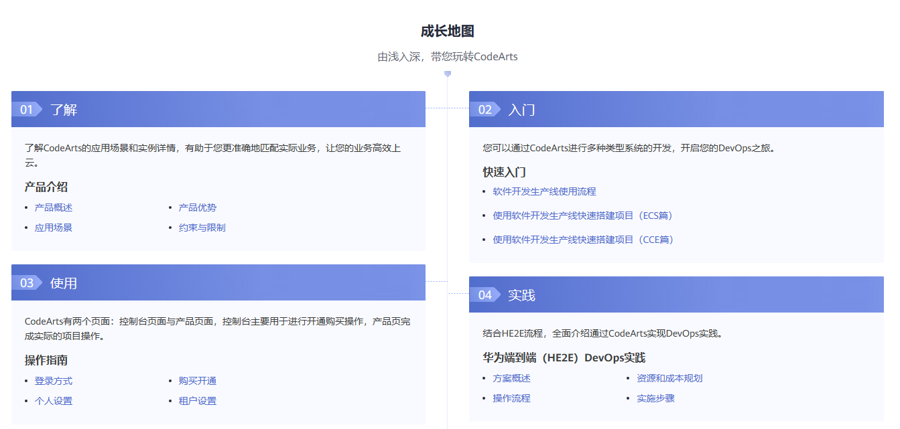The width and height of the screenshot is (900, 429).
Task: Open the 产品优势 link
Action: [x=198, y=207]
